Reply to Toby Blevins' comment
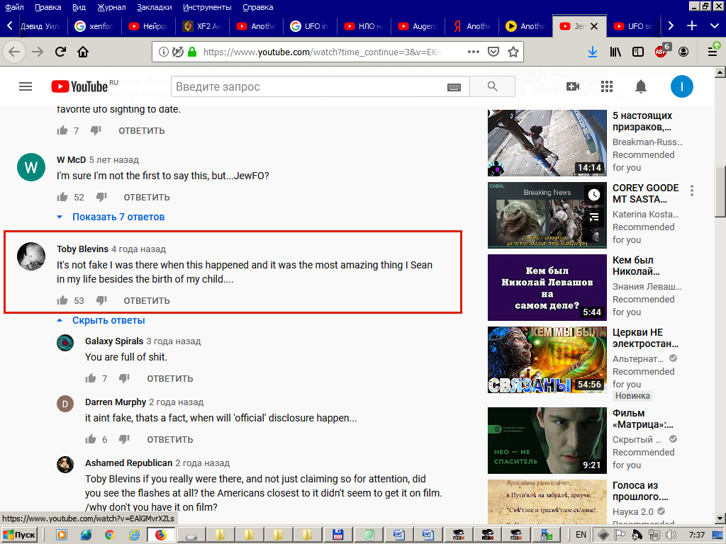726x544 pixels. click(x=147, y=300)
